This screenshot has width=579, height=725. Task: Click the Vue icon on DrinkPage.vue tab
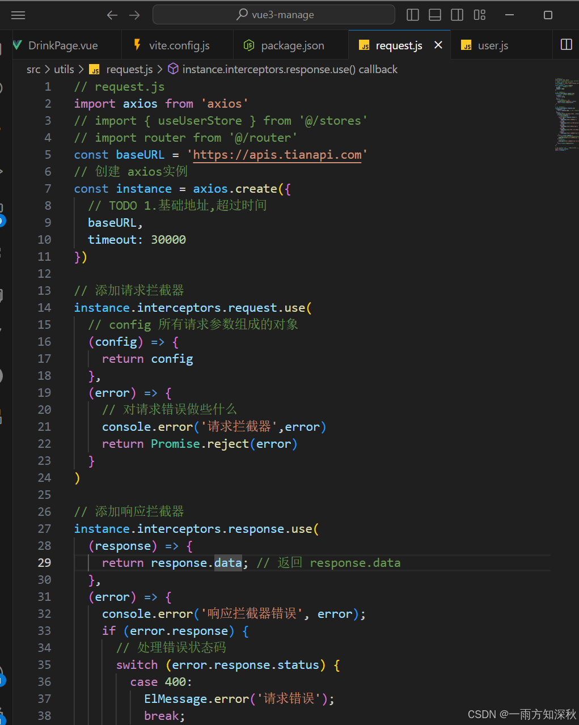pyautogui.click(x=18, y=45)
